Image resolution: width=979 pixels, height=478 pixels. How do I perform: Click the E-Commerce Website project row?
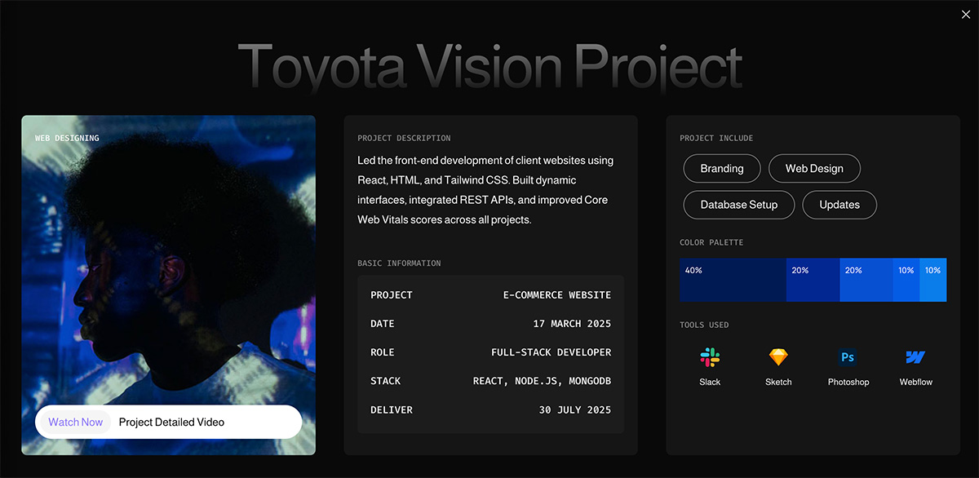point(490,295)
